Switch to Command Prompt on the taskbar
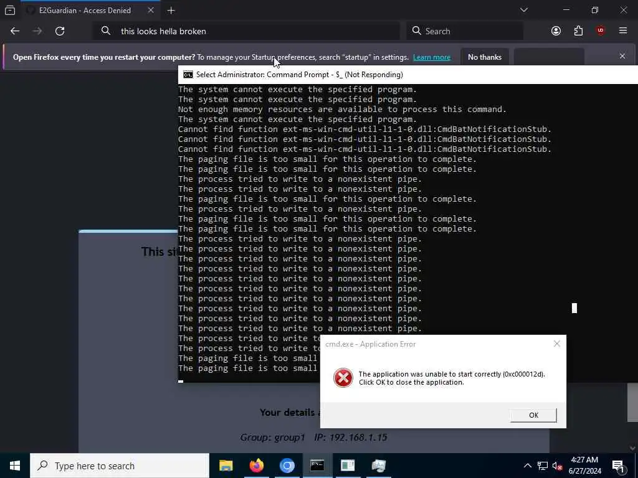The height and width of the screenshot is (478, 638). [317, 466]
